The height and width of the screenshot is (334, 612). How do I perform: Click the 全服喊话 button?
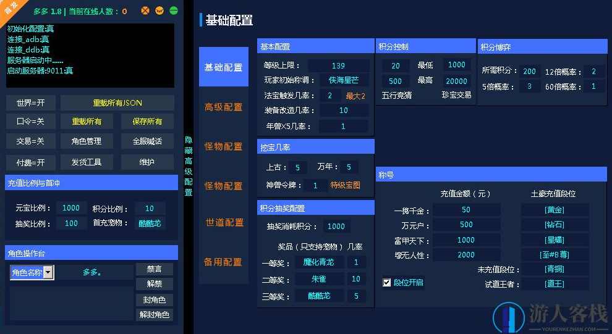pyautogui.click(x=147, y=141)
